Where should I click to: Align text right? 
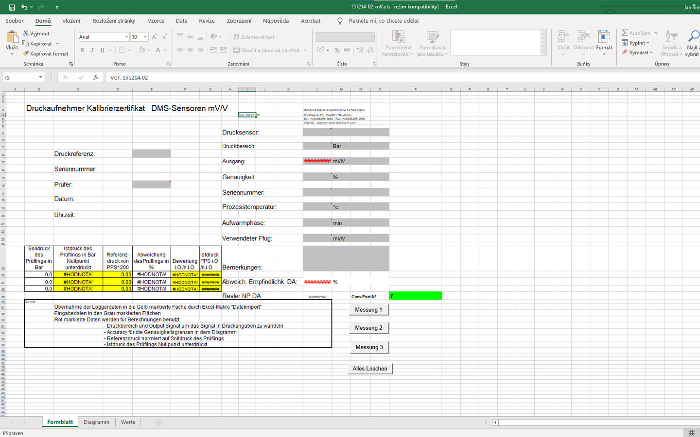[200, 50]
